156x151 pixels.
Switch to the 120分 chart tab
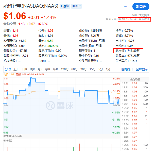pyautogui.click(x=65, y=69)
